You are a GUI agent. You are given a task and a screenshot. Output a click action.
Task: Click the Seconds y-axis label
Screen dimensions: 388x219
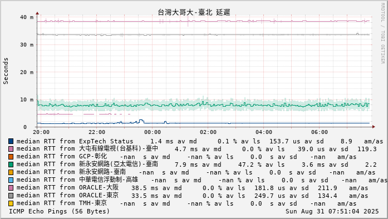pos(6,71)
